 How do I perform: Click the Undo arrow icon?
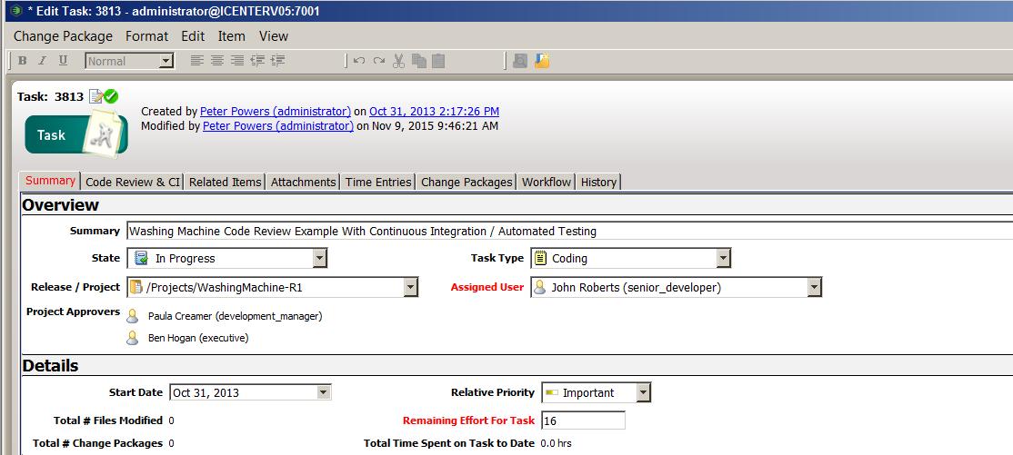(x=359, y=61)
